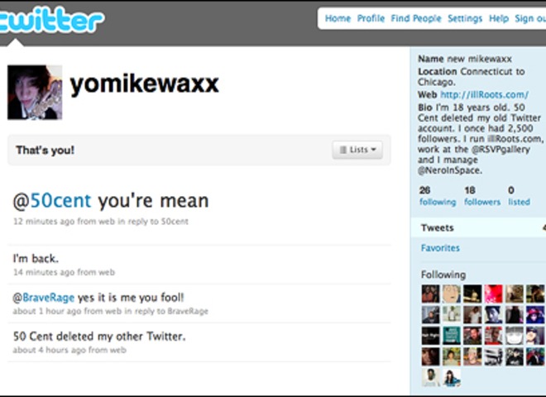Image resolution: width=546 pixels, height=397 pixels.
Task: Click the @50cent mention link
Action: point(52,201)
